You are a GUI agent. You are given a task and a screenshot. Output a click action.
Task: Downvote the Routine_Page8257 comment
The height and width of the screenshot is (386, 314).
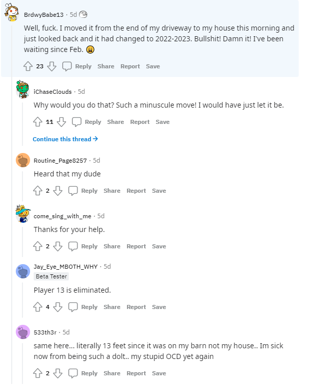tap(58, 191)
